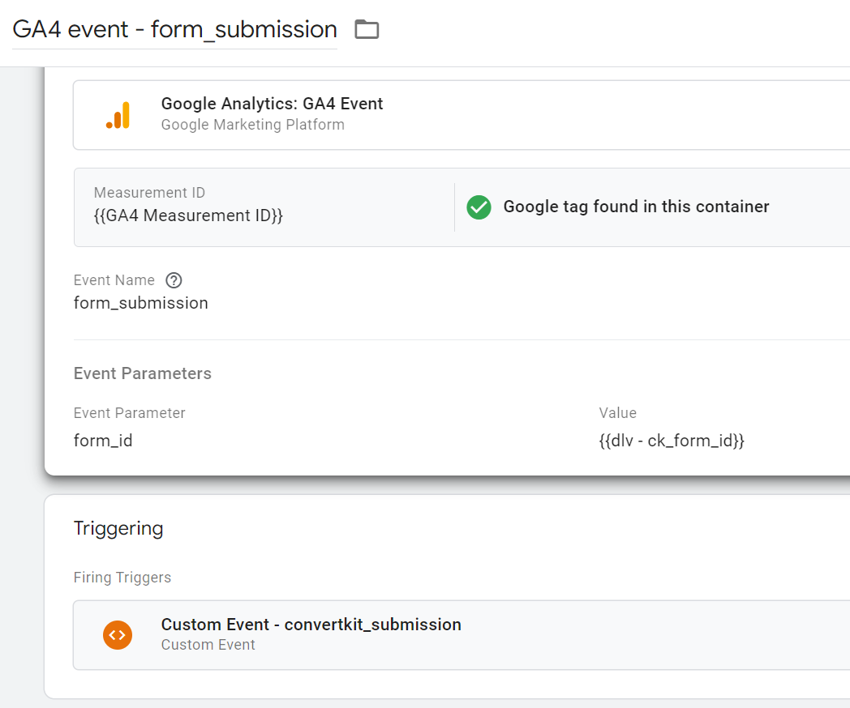Select the form_id event parameter
The width and height of the screenshot is (850, 708).
[103, 441]
